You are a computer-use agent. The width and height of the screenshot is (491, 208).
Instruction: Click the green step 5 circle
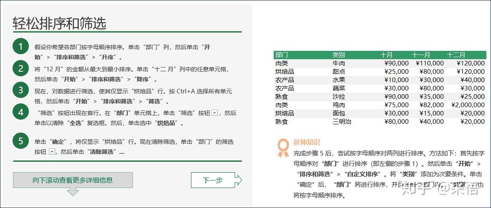coord(20,141)
